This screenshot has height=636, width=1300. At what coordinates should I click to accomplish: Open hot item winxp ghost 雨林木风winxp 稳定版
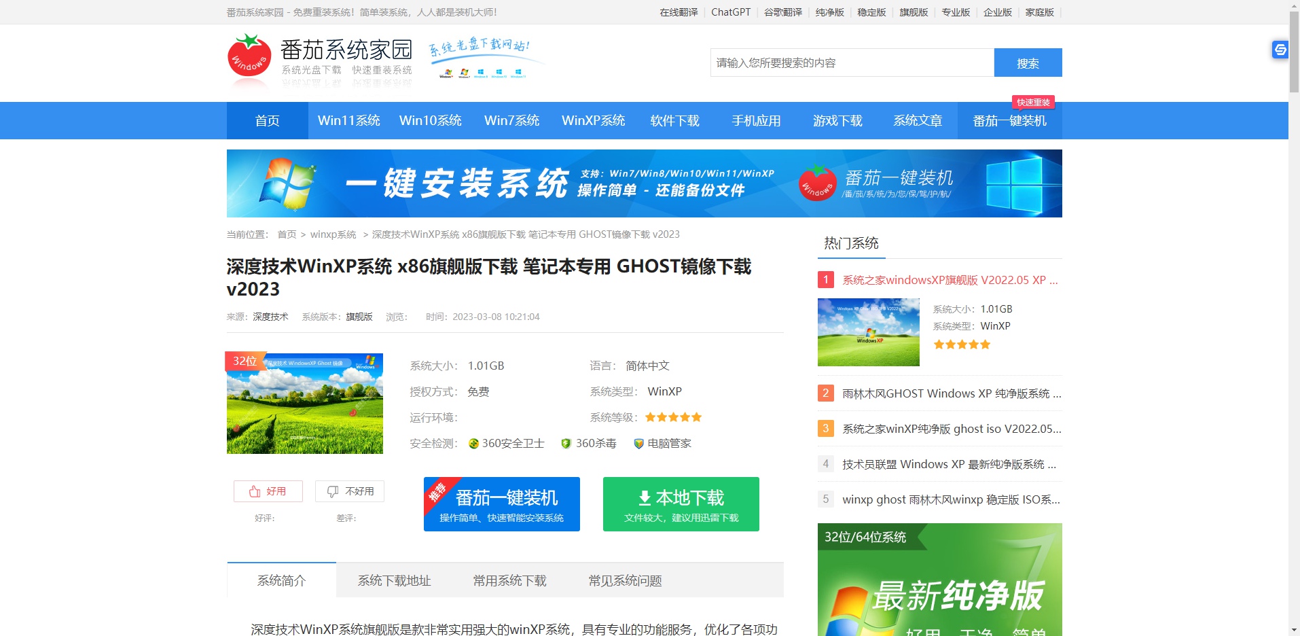951,499
